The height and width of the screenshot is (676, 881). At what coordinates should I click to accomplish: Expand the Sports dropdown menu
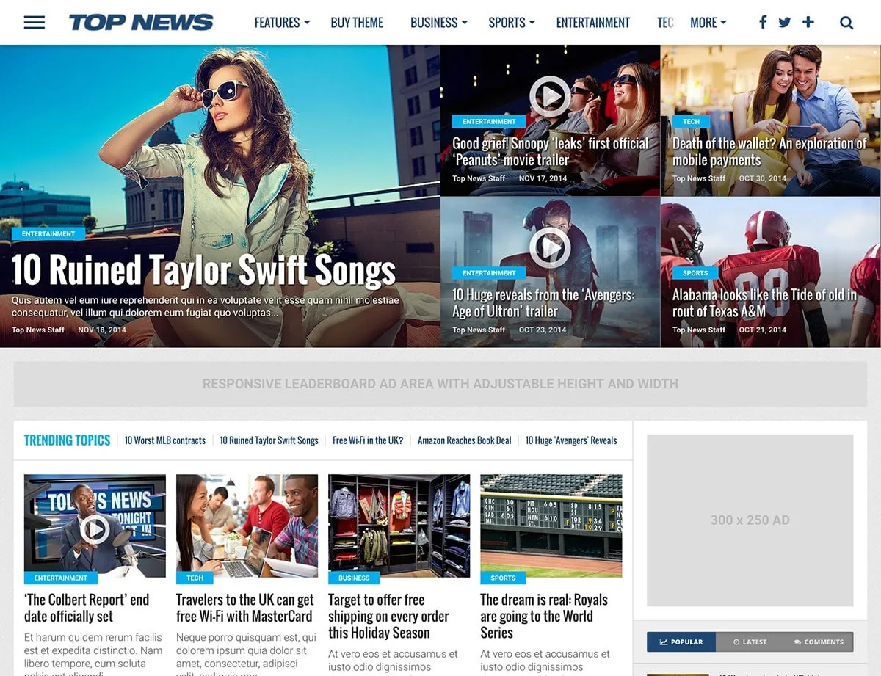512,23
